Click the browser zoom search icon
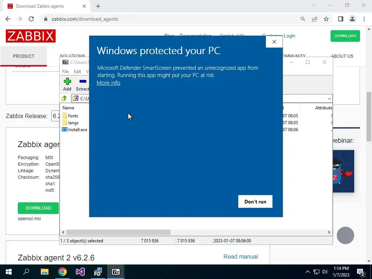Viewport: 372px width, 279px height. [x=303, y=19]
